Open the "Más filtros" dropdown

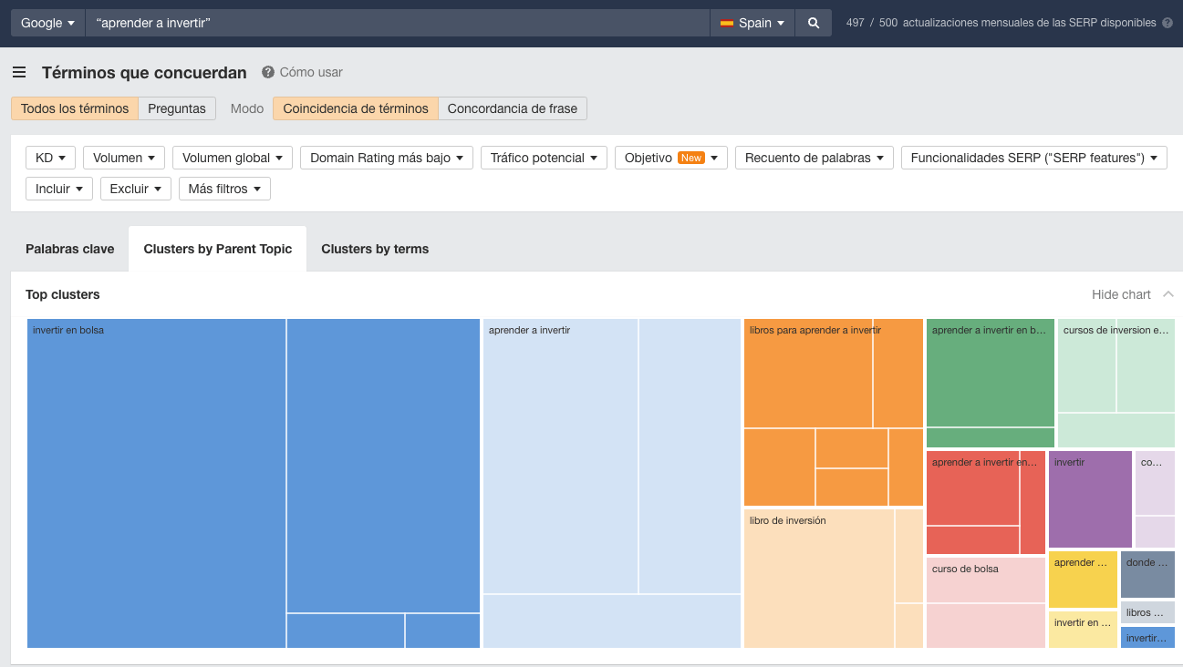[224, 189]
